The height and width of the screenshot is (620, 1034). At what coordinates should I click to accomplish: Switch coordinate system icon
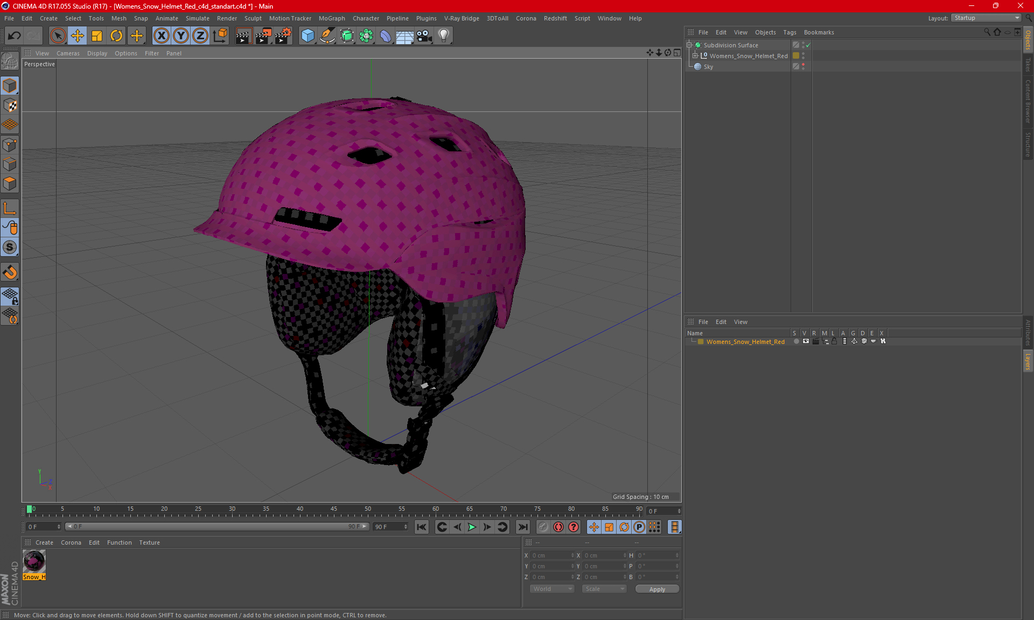click(x=220, y=36)
